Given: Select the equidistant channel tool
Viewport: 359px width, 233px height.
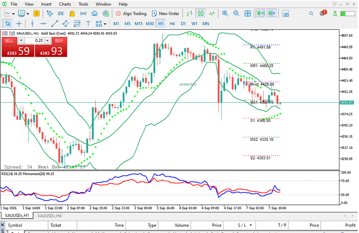Looking at the screenshot, I should 66,23.
